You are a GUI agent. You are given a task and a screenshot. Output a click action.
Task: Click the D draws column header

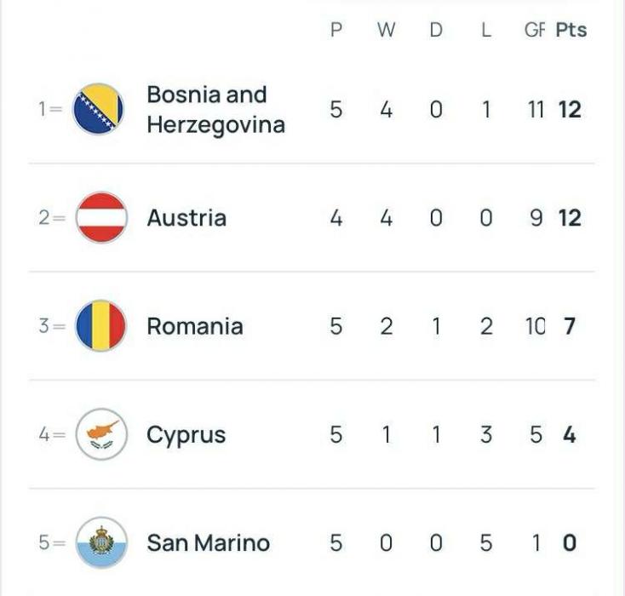coord(436,30)
